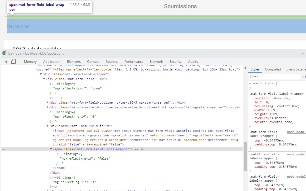
Task: Click the ng-reflect-ng-if "true" comment line
Action: (77, 88)
